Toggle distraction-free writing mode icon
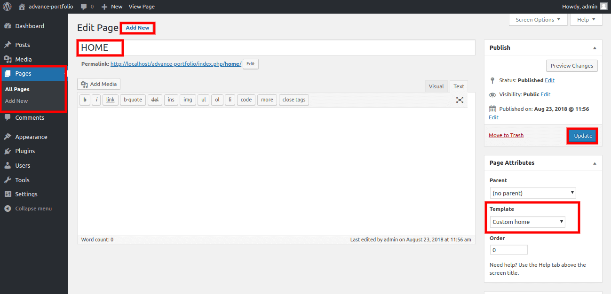 pyautogui.click(x=460, y=100)
